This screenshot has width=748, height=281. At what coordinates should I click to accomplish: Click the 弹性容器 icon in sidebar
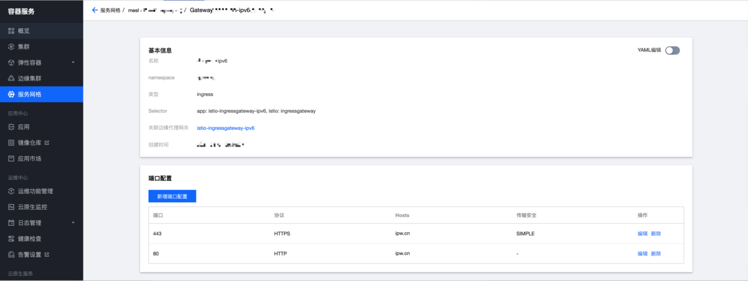click(11, 63)
